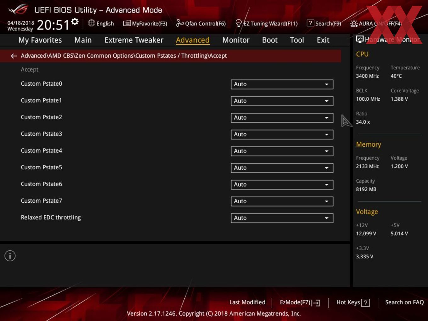Switch to Extreme Tweaker tab

point(134,40)
